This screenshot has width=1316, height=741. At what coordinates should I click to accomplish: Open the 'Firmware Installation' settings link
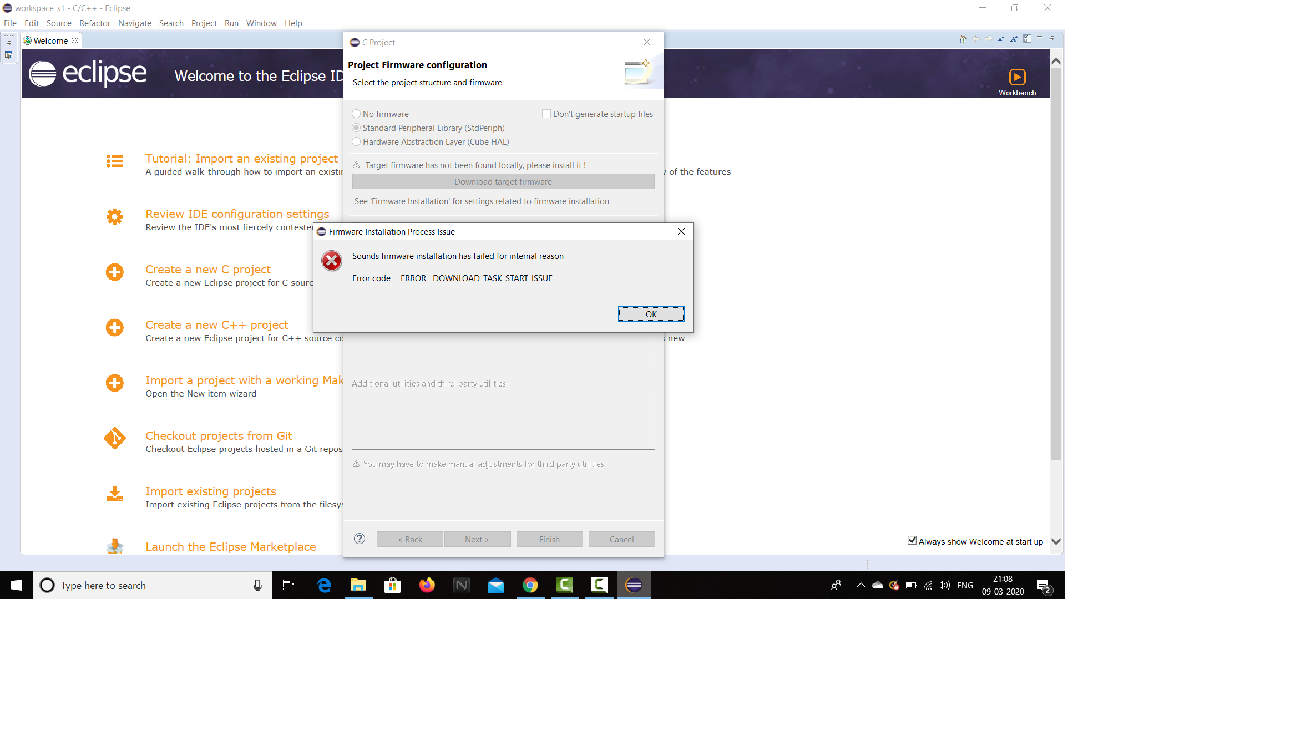pos(409,201)
